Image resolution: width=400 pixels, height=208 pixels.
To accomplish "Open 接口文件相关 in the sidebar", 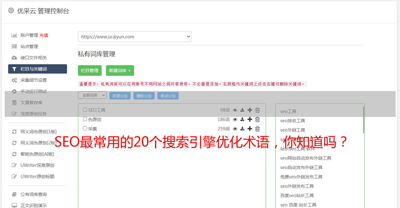I will tap(34, 58).
